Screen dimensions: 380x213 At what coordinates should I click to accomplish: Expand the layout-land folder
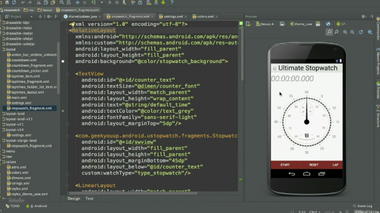click(x=15, y=114)
